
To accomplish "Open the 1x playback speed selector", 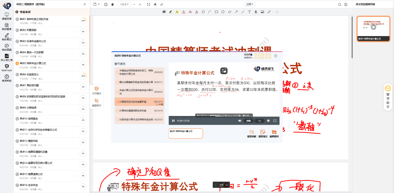I will point(259,120).
